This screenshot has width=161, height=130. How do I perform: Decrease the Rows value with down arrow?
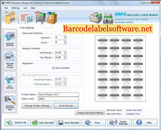[65, 43]
